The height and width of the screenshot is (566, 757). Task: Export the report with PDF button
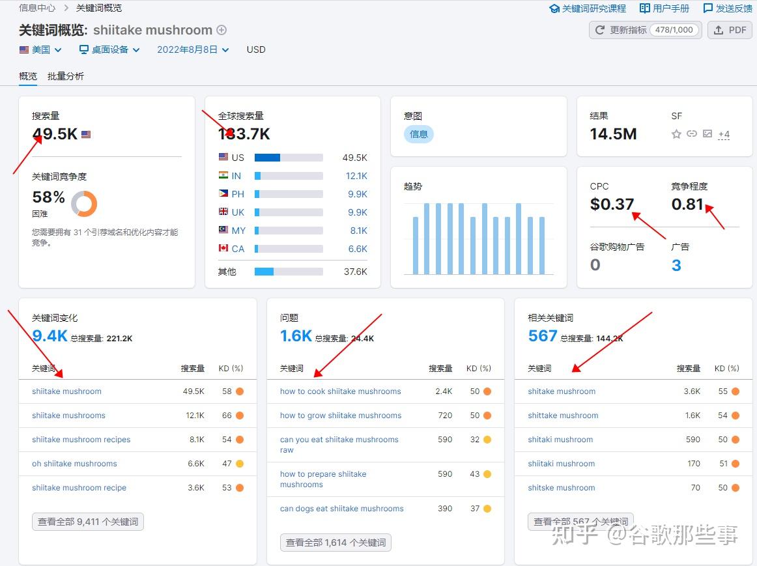[730, 30]
